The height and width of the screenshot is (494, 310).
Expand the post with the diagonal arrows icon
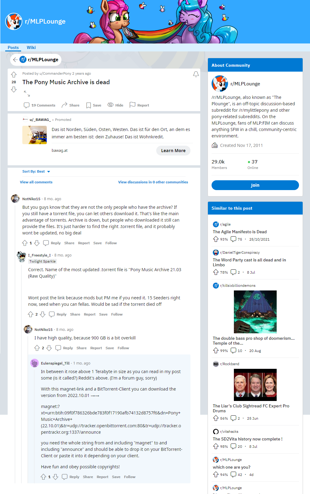(x=27, y=93)
